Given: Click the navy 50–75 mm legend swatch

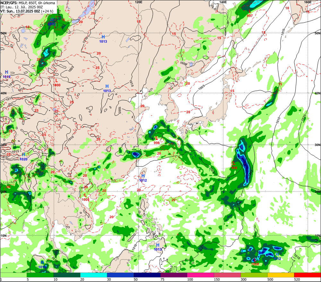Looking at the screenshot, I should pyautogui.click(x=147, y=275).
